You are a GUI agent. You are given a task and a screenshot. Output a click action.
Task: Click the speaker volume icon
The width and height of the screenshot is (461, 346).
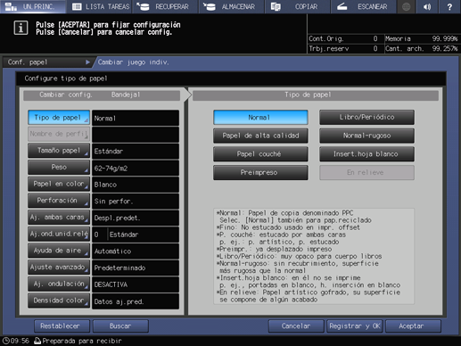click(x=427, y=6)
